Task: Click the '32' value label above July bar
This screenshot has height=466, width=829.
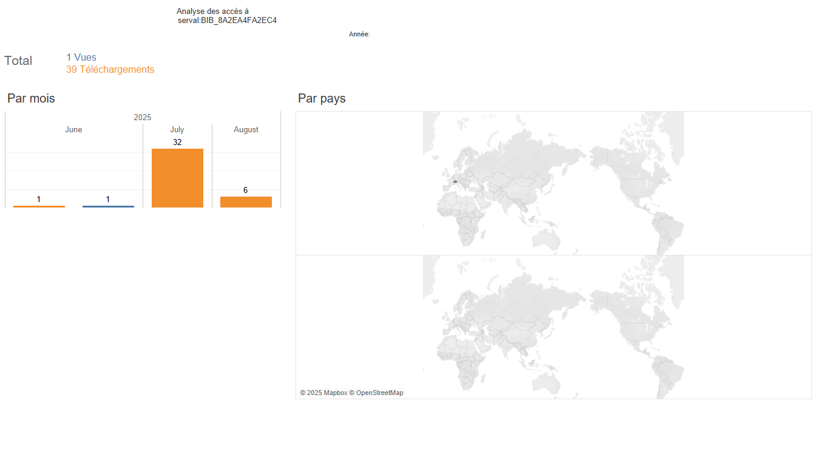Action: coord(177,143)
